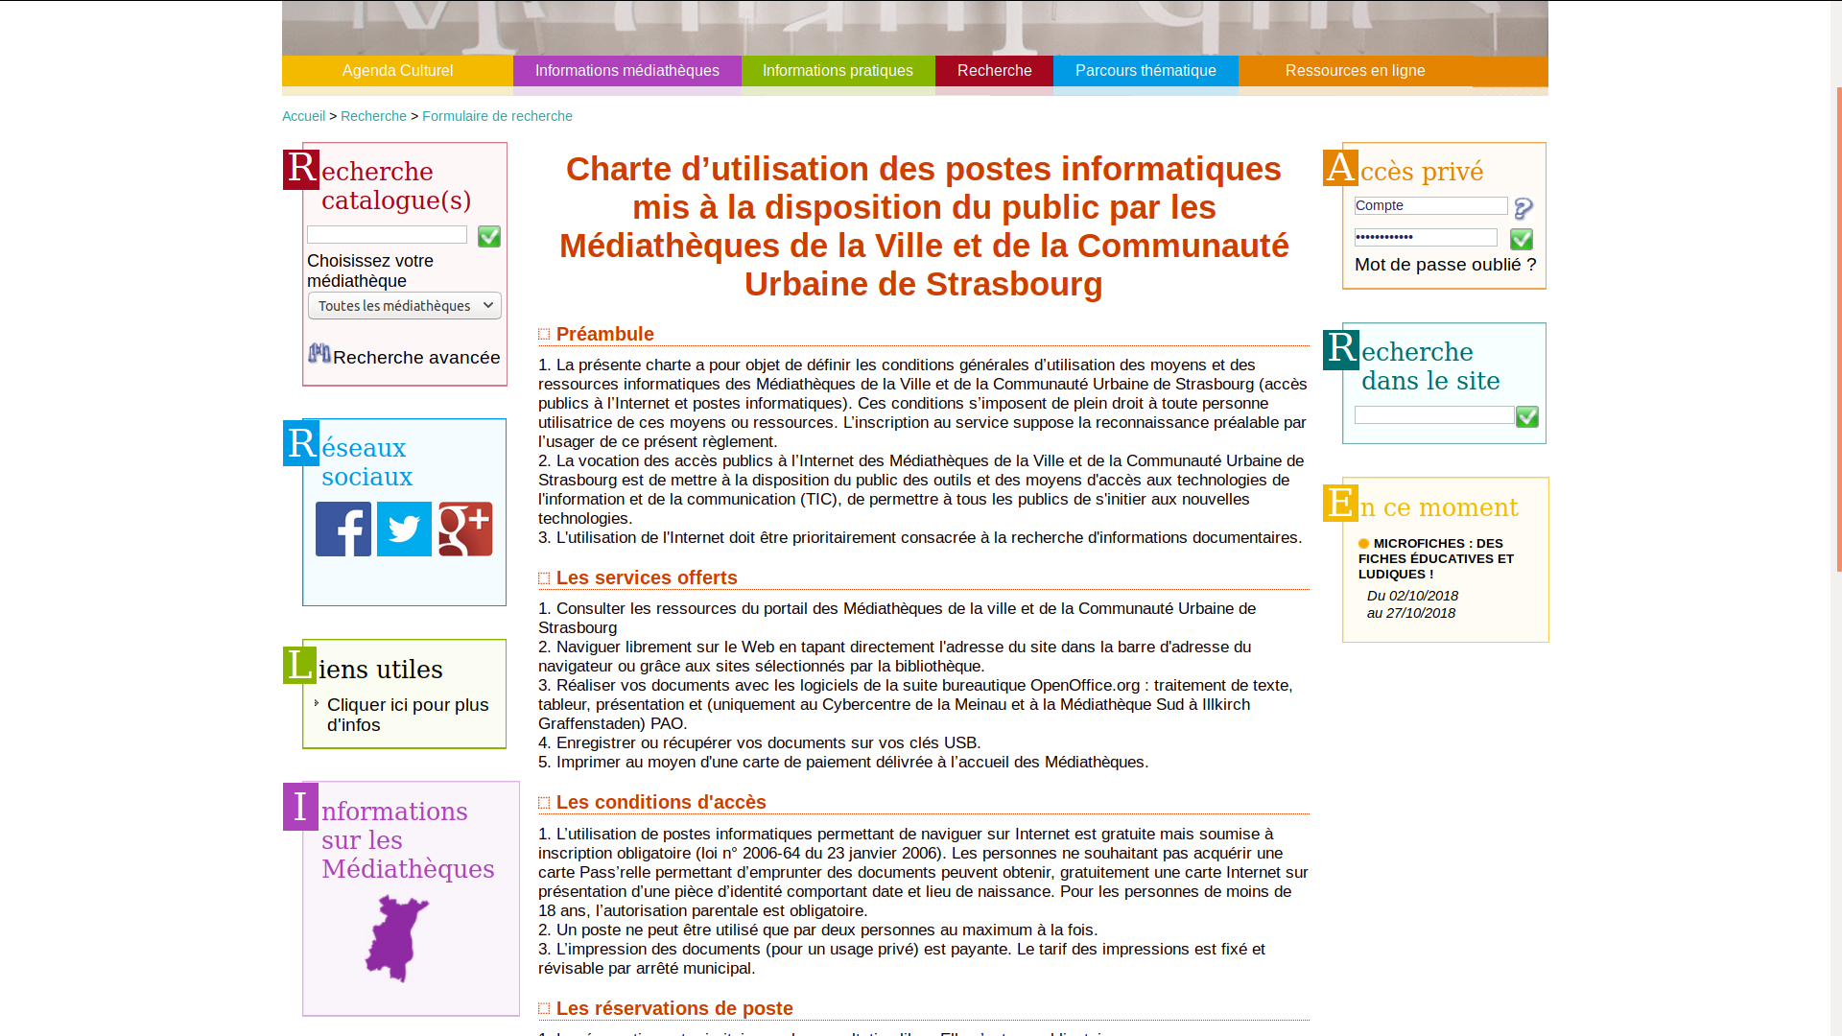This screenshot has width=1842, height=1036.
Task: Click the purple médiathèques map
Action: pos(397,938)
